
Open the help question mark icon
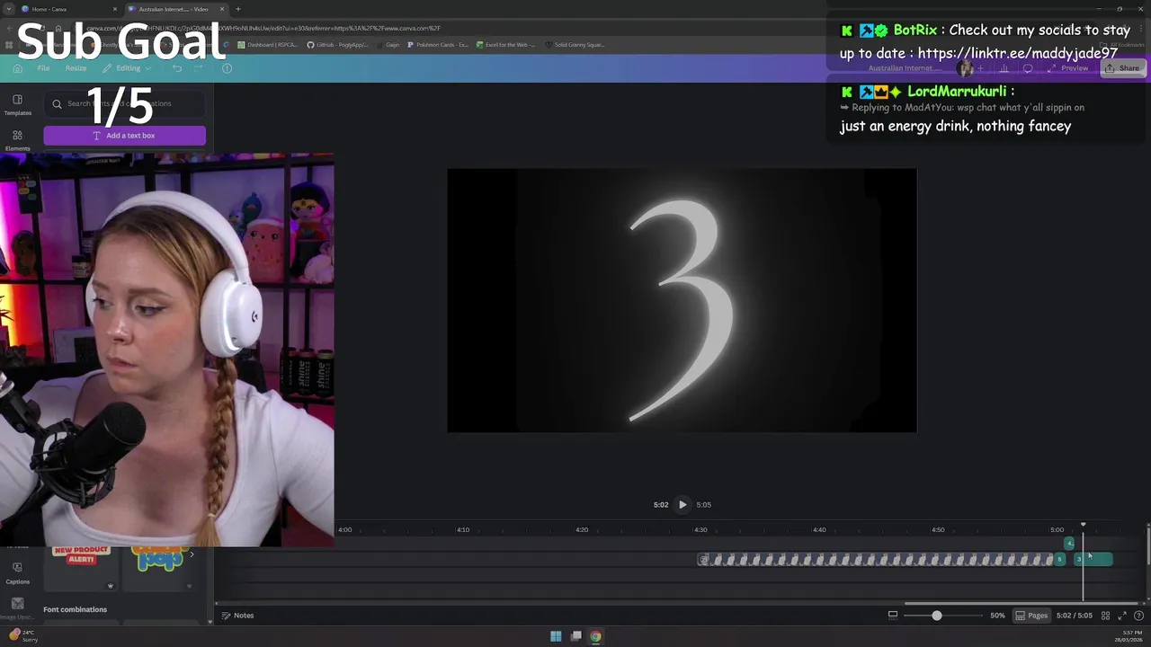[1138, 616]
